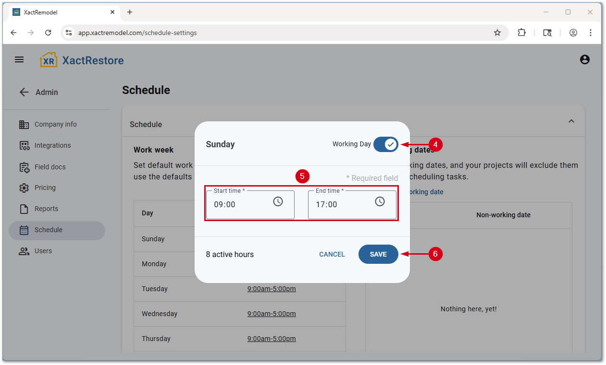The height and width of the screenshot is (365, 606).
Task: Toggle the Working Day switch off
Action: (385, 144)
